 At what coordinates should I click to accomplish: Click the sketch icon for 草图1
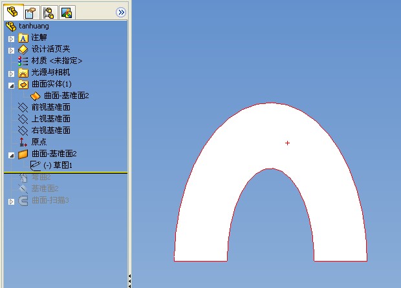coord(36,166)
